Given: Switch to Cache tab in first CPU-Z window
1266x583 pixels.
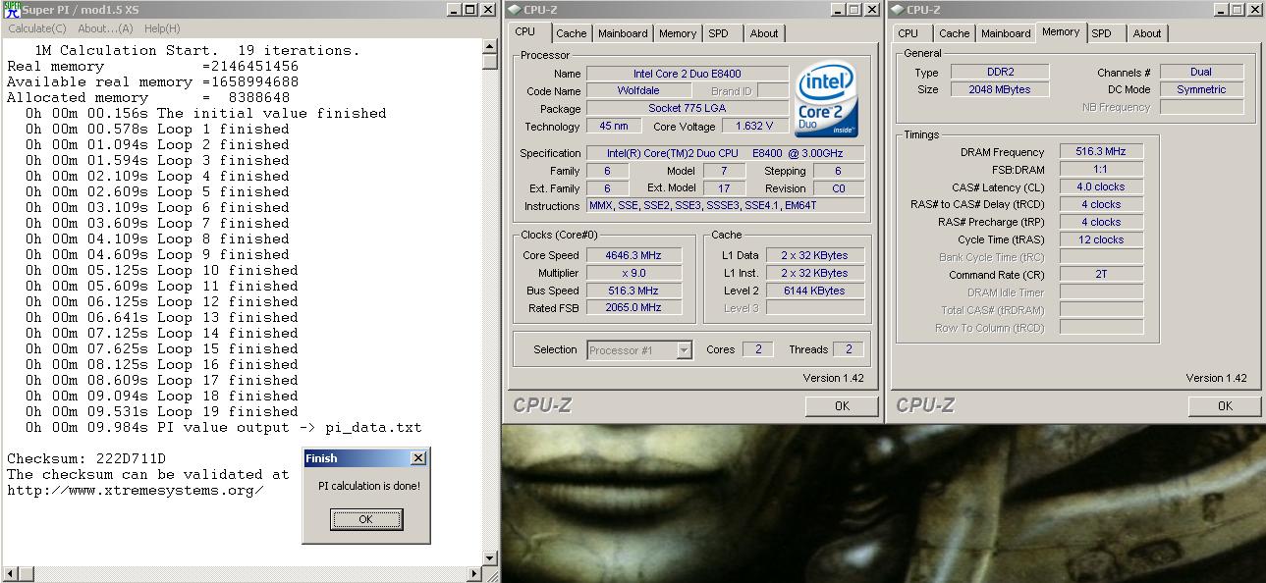Looking at the screenshot, I should pyautogui.click(x=571, y=33).
